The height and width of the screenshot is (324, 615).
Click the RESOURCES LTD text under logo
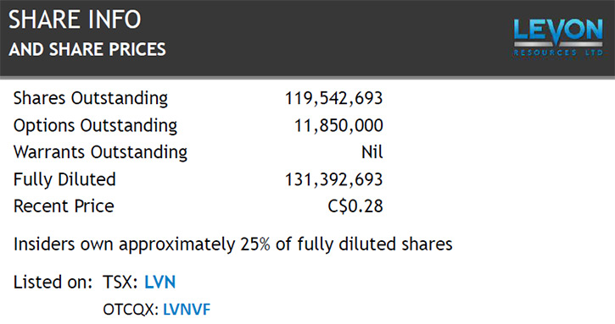pos(558,52)
